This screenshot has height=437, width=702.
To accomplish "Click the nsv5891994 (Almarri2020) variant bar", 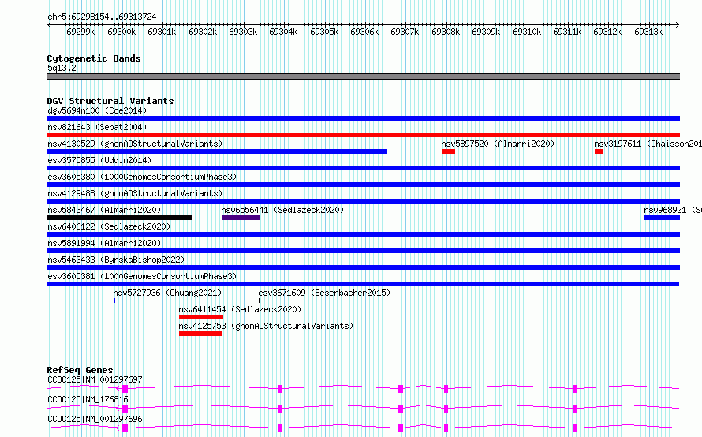I will pyautogui.click(x=363, y=251).
